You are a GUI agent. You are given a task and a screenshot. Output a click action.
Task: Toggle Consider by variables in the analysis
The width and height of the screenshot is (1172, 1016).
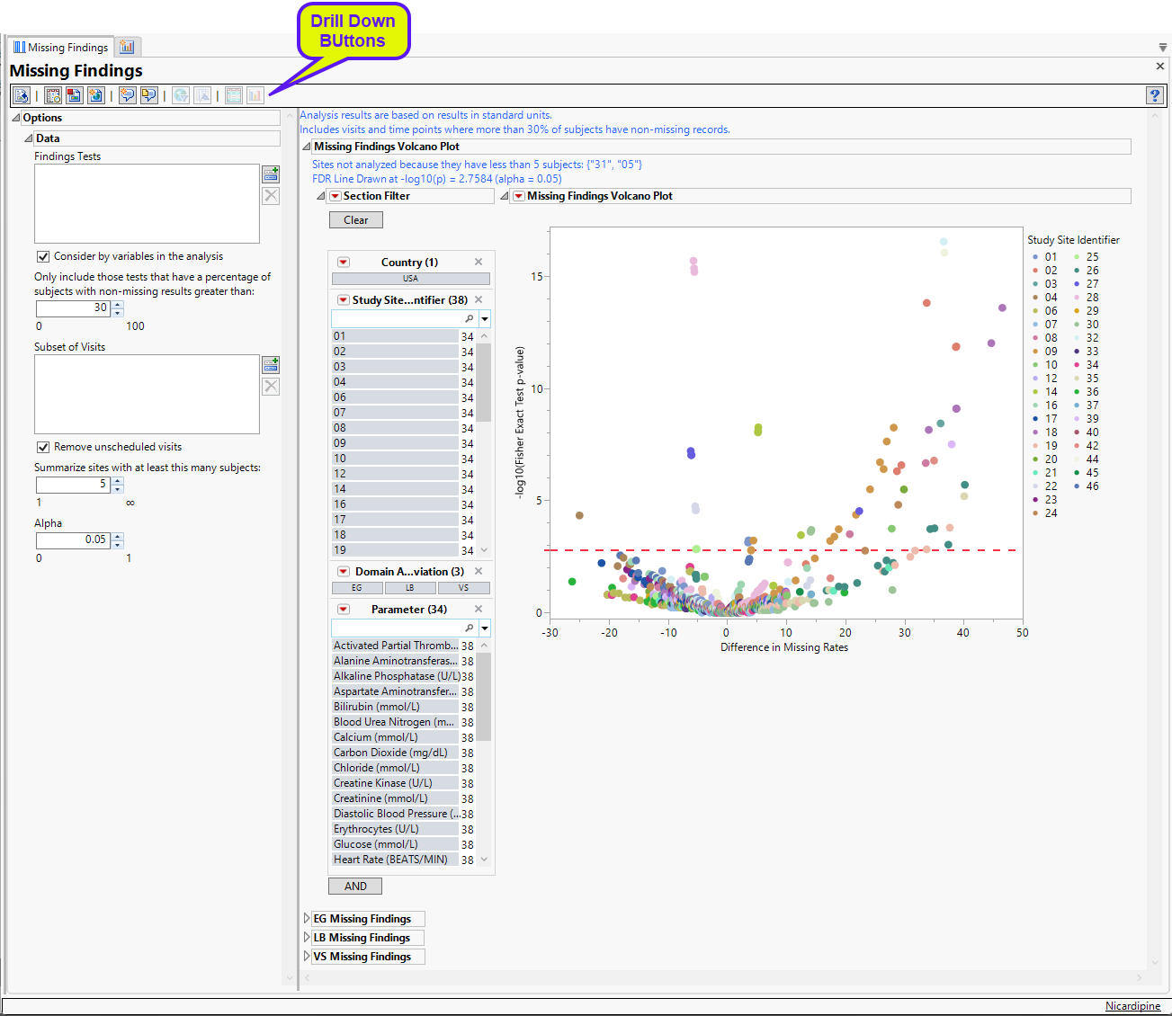pos(43,257)
